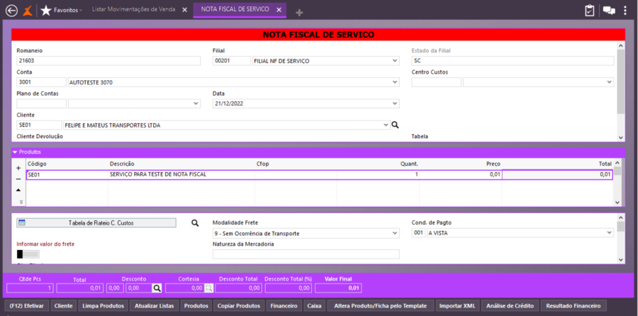
Task: Switch to Listar Movimentações de Venda tab
Action: [x=133, y=9]
